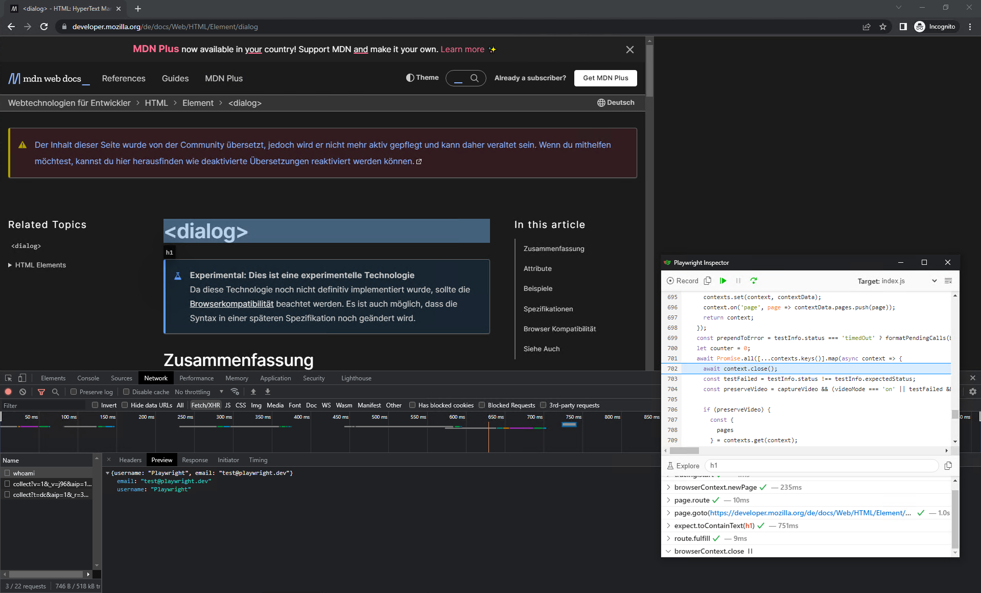Stop recording the network log

[x=8, y=392]
